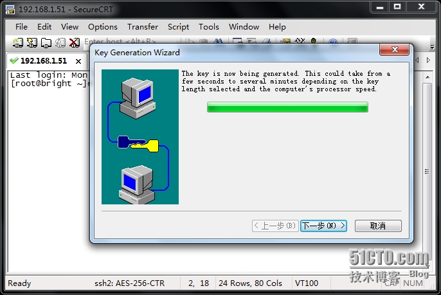Click the green key generation progress bar
The image size is (441, 295).
tap(287, 107)
